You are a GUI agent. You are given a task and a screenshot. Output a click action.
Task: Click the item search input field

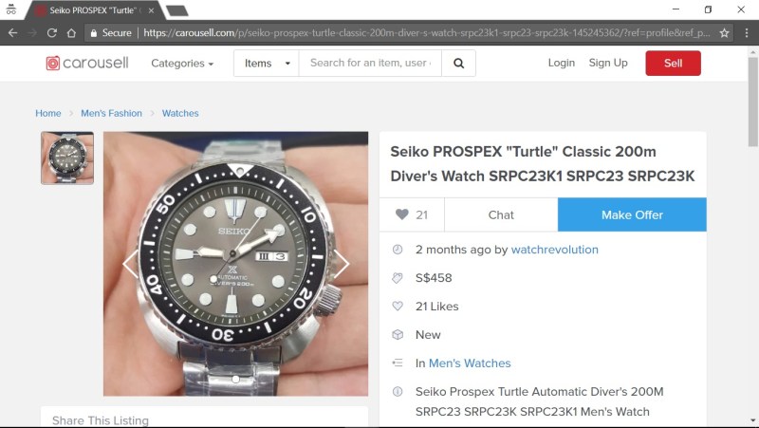pos(370,63)
